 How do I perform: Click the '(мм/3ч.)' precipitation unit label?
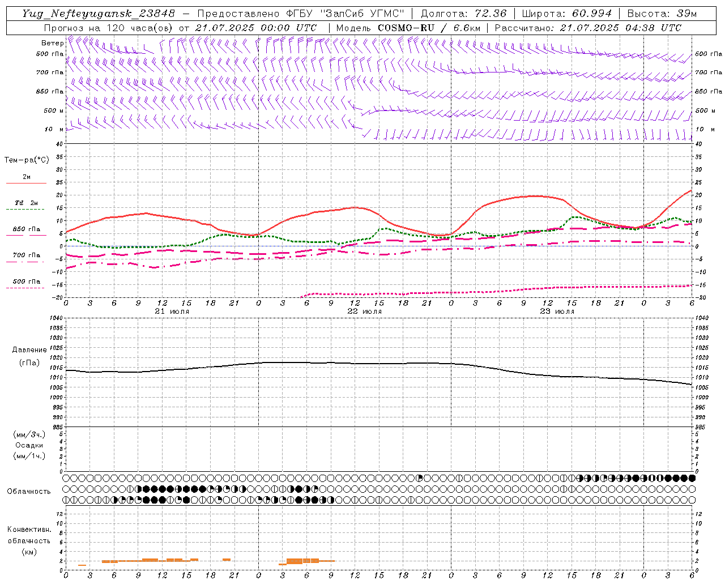pos(29,435)
